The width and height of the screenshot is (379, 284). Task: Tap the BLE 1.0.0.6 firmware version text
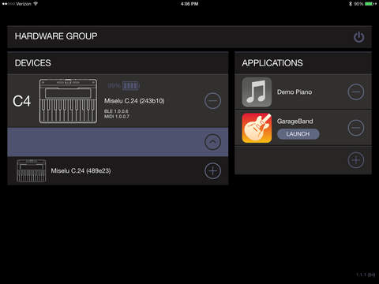pyautogui.click(x=116, y=111)
